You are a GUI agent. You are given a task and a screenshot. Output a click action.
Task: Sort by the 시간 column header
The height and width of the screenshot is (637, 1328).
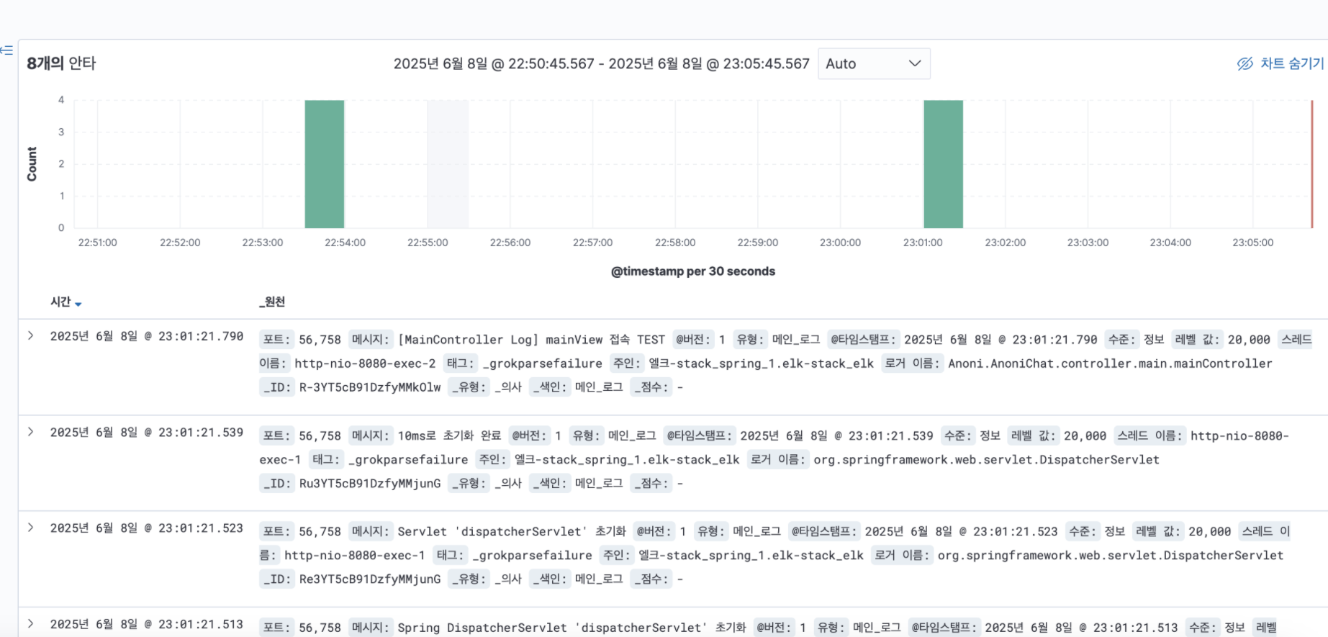pyautogui.click(x=66, y=302)
